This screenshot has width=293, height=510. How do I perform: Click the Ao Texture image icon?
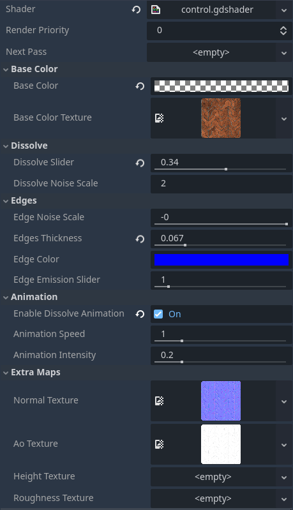(x=160, y=444)
